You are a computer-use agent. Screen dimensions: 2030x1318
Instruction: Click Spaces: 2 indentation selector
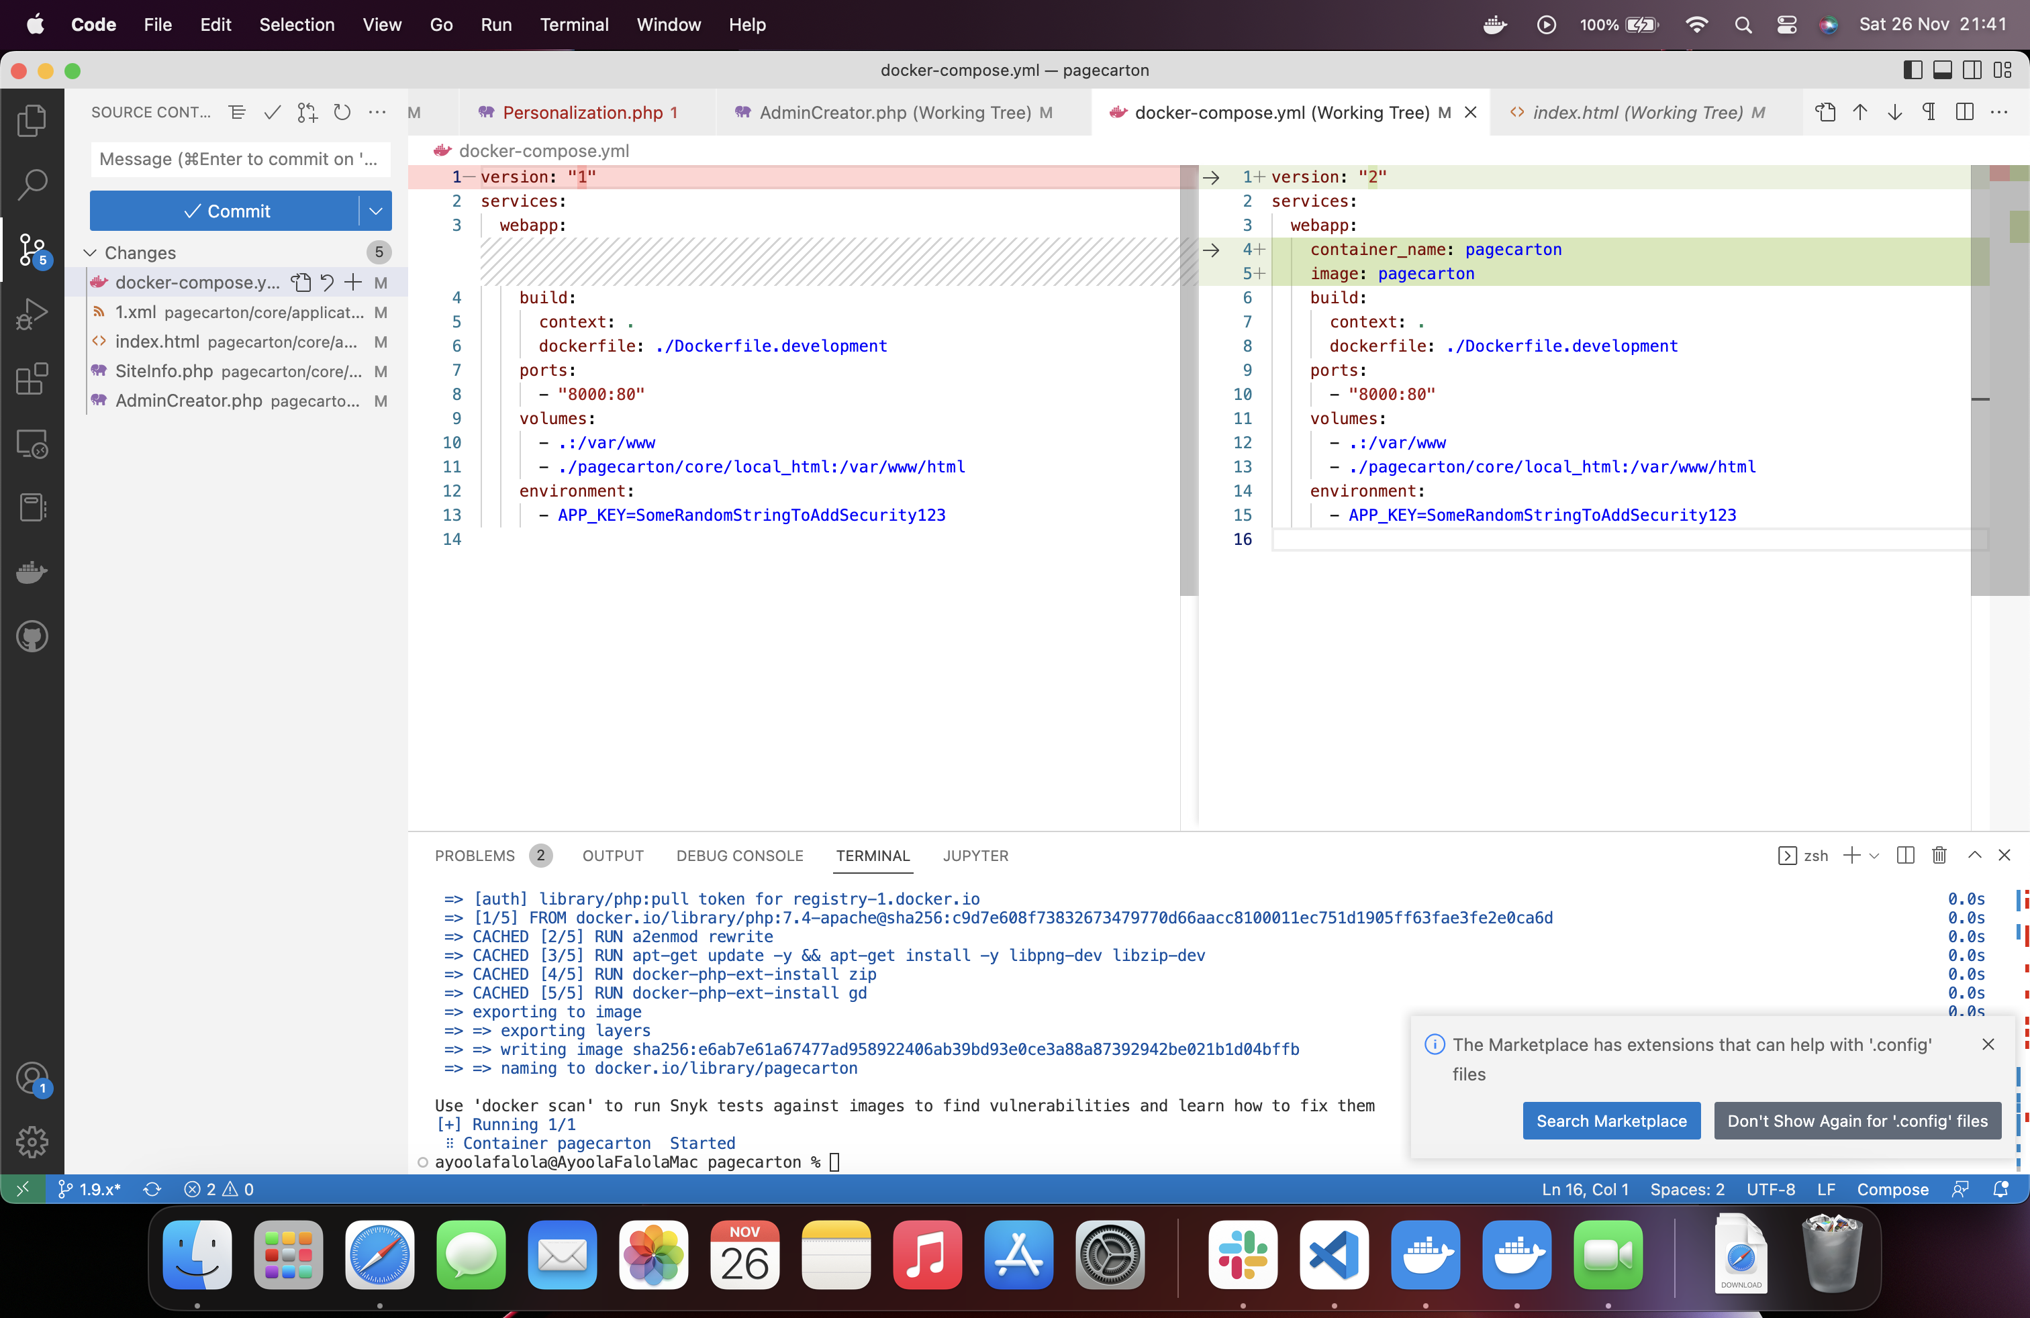tap(1687, 1189)
